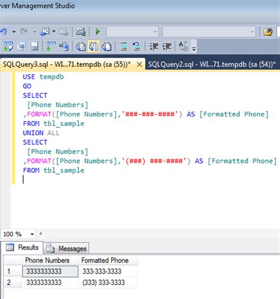Image resolution: width=280 pixels, height=299 pixels.
Task: Open the first empty combo box after the play button
Action: pyautogui.click(x=132, y=31)
